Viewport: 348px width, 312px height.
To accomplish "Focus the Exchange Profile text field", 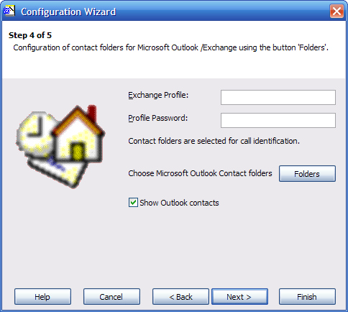I will (278, 97).
